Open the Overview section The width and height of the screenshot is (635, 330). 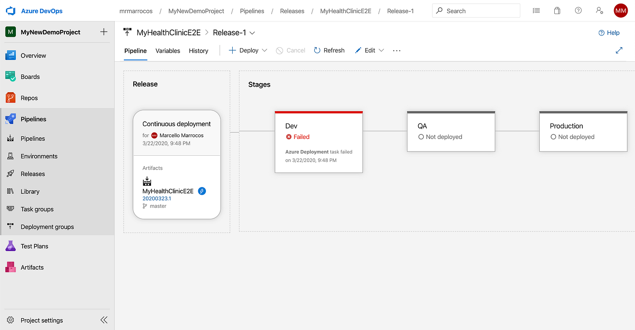(x=33, y=55)
